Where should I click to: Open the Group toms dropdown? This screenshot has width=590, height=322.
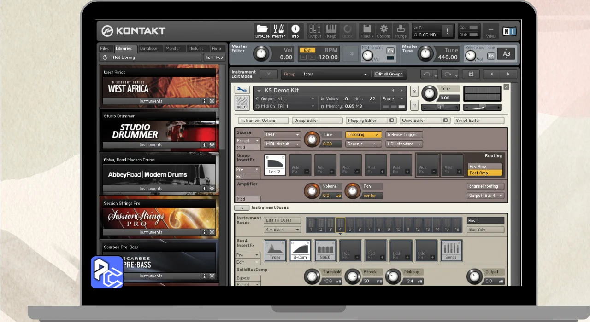(x=325, y=74)
